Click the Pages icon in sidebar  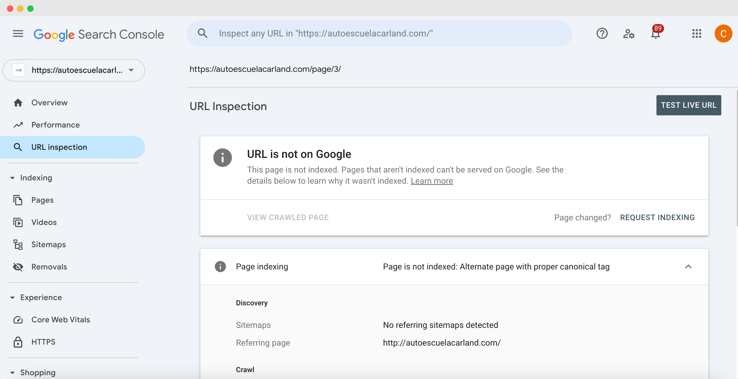coord(18,200)
